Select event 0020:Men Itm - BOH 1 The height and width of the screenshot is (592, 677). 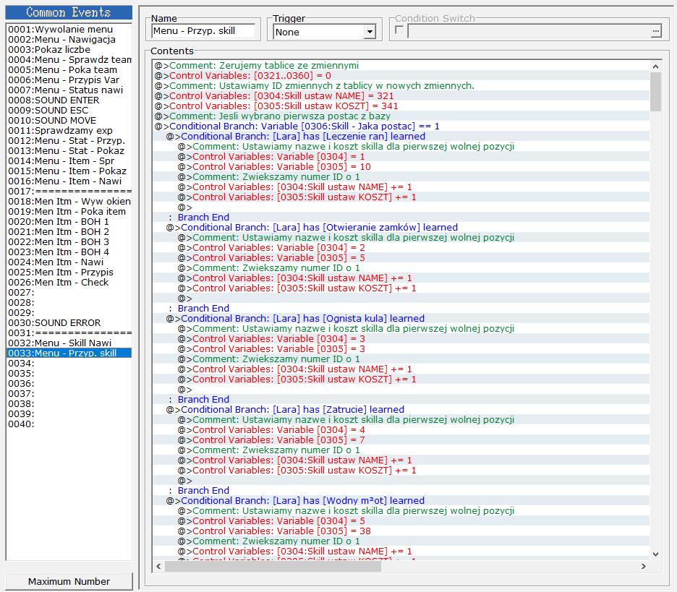point(69,222)
